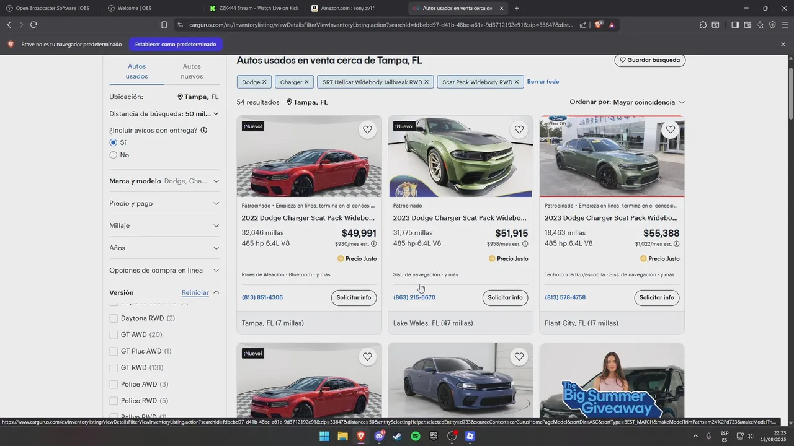This screenshot has width=794, height=446.
Task: Open Steam from the taskbar
Action: pyautogui.click(x=397, y=436)
